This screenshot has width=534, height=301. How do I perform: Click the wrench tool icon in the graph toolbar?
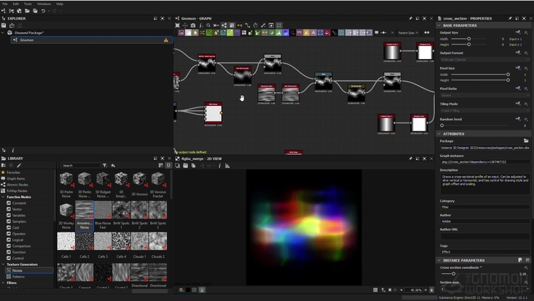coord(263,26)
